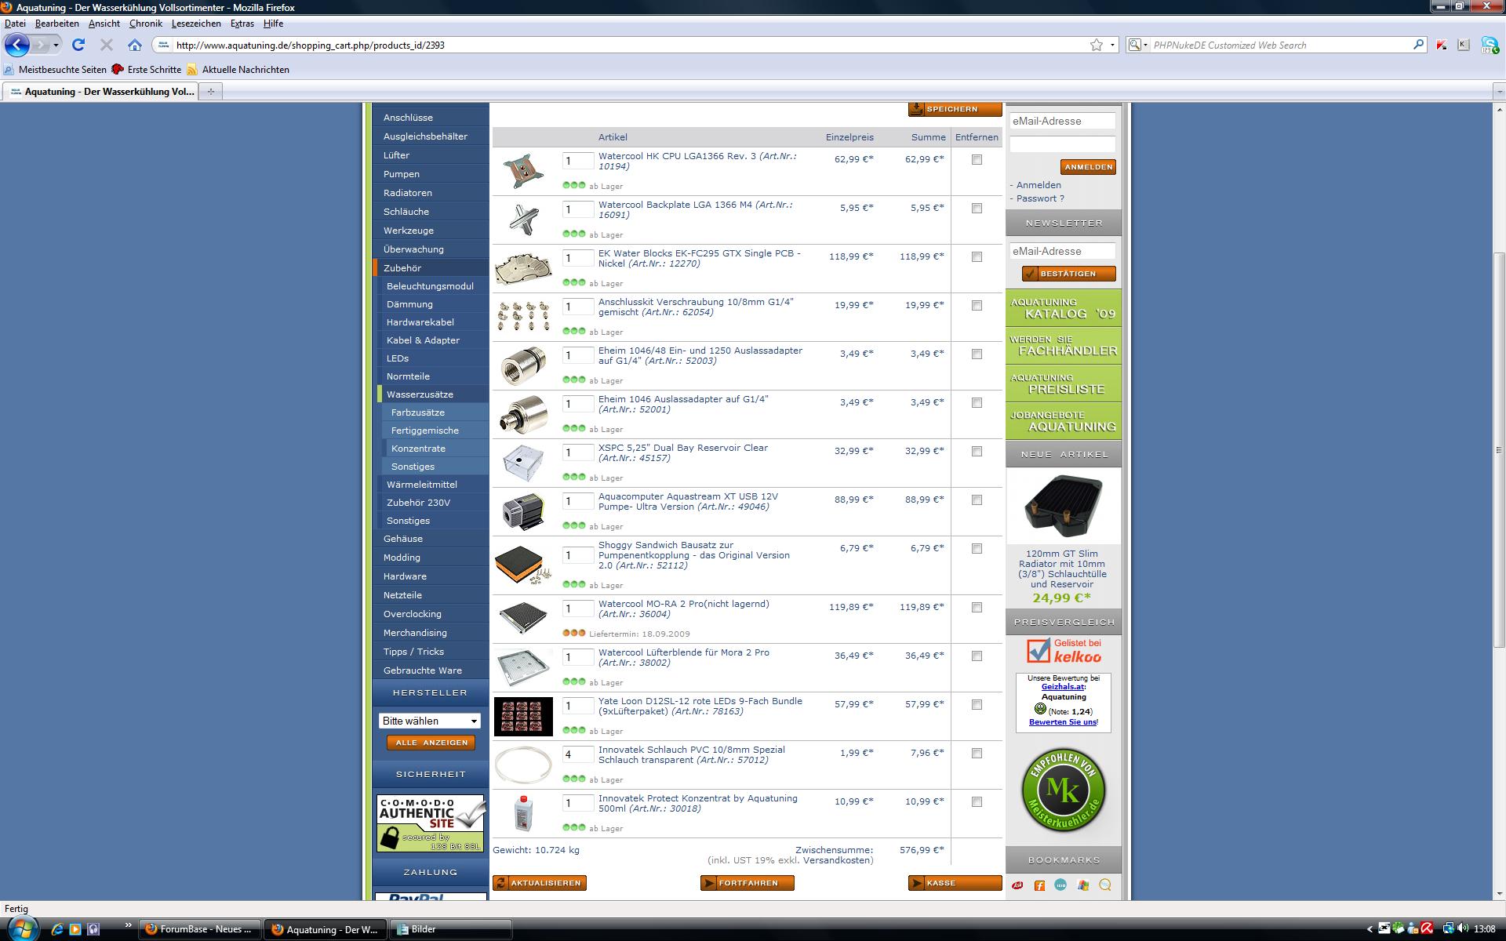The height and width of the screenshot is (941, 1506).
Task: Open the Lesezeichen menu
Action: (196, 24)
